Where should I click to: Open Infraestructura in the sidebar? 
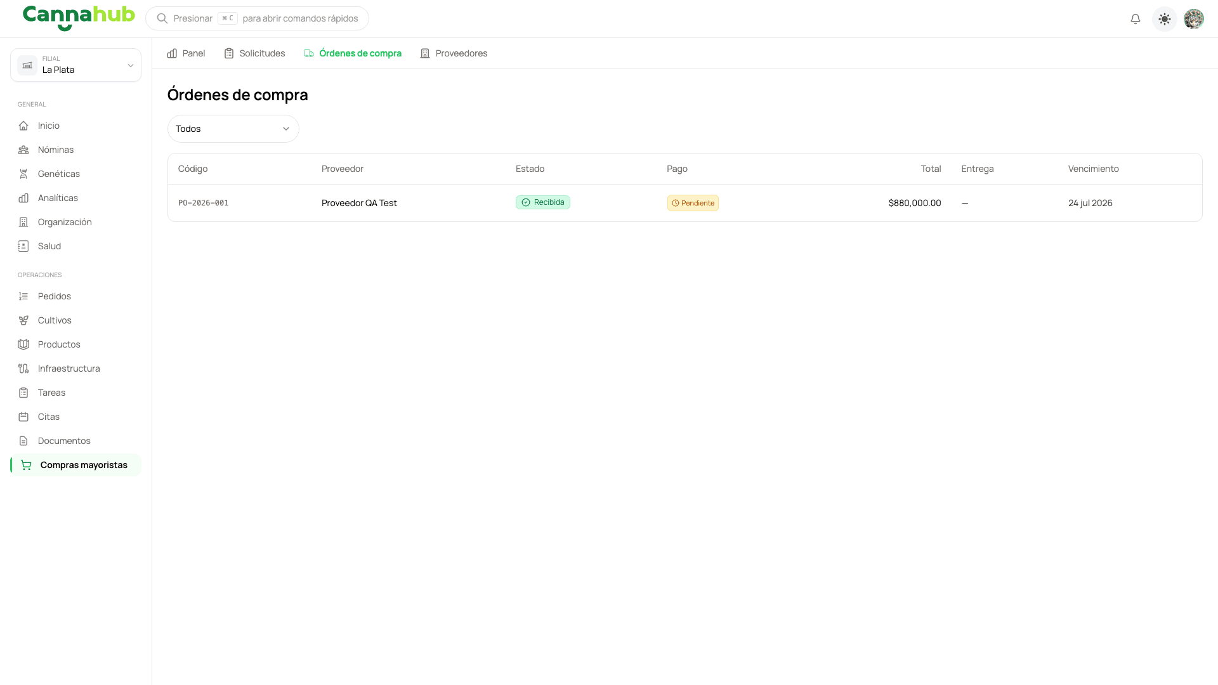pos(75,369)
